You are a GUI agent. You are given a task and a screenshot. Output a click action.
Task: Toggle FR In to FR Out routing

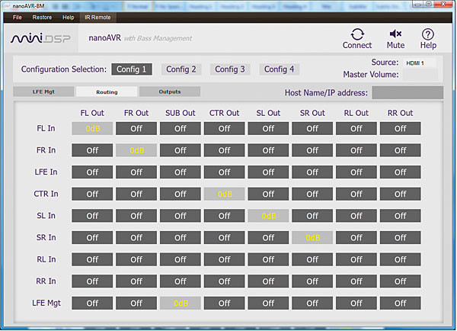(x=136, y=150)
